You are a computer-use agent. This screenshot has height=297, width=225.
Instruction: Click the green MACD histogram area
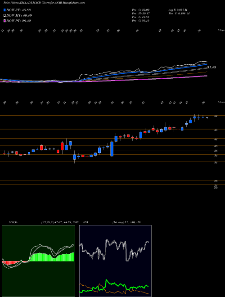coord(52,257)
